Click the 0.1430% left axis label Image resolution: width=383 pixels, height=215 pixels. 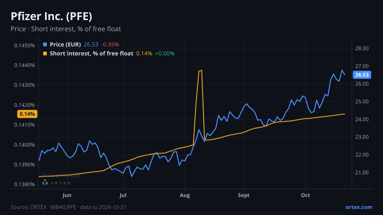click(x=24, y=85)
